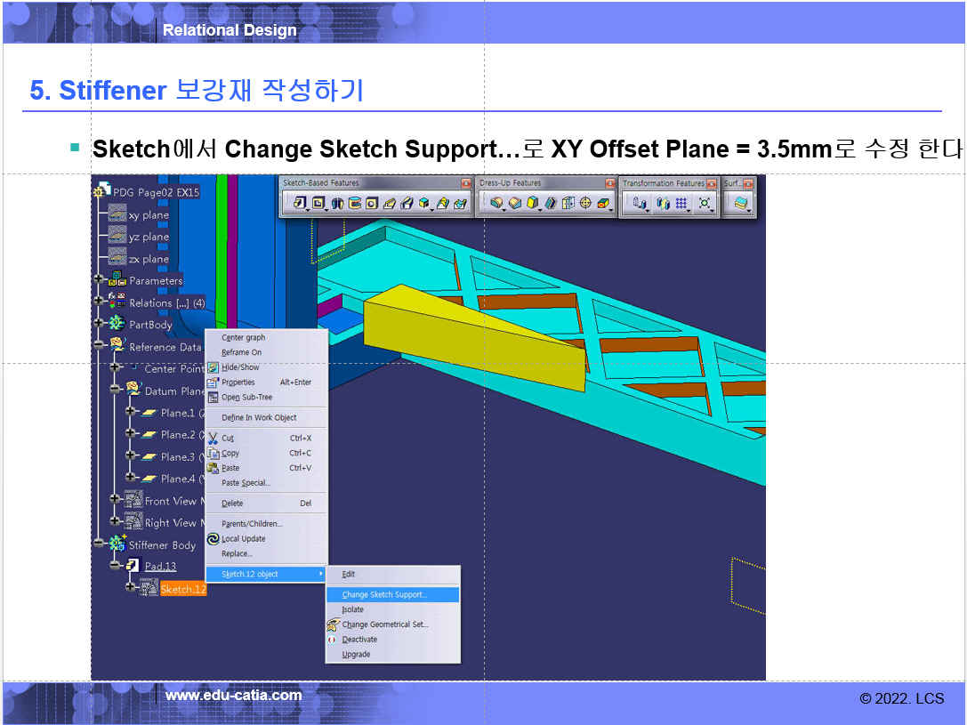Viewport: 967px width, 725px height.
Task: Click the Thread/Tap target-shaped icon
Action: pos(585,203)
